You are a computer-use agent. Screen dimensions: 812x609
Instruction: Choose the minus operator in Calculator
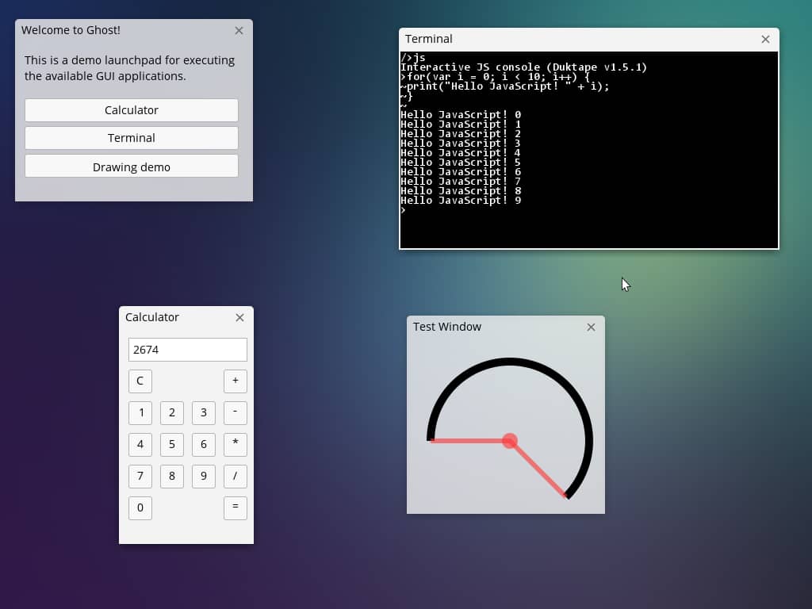[235, 412]
